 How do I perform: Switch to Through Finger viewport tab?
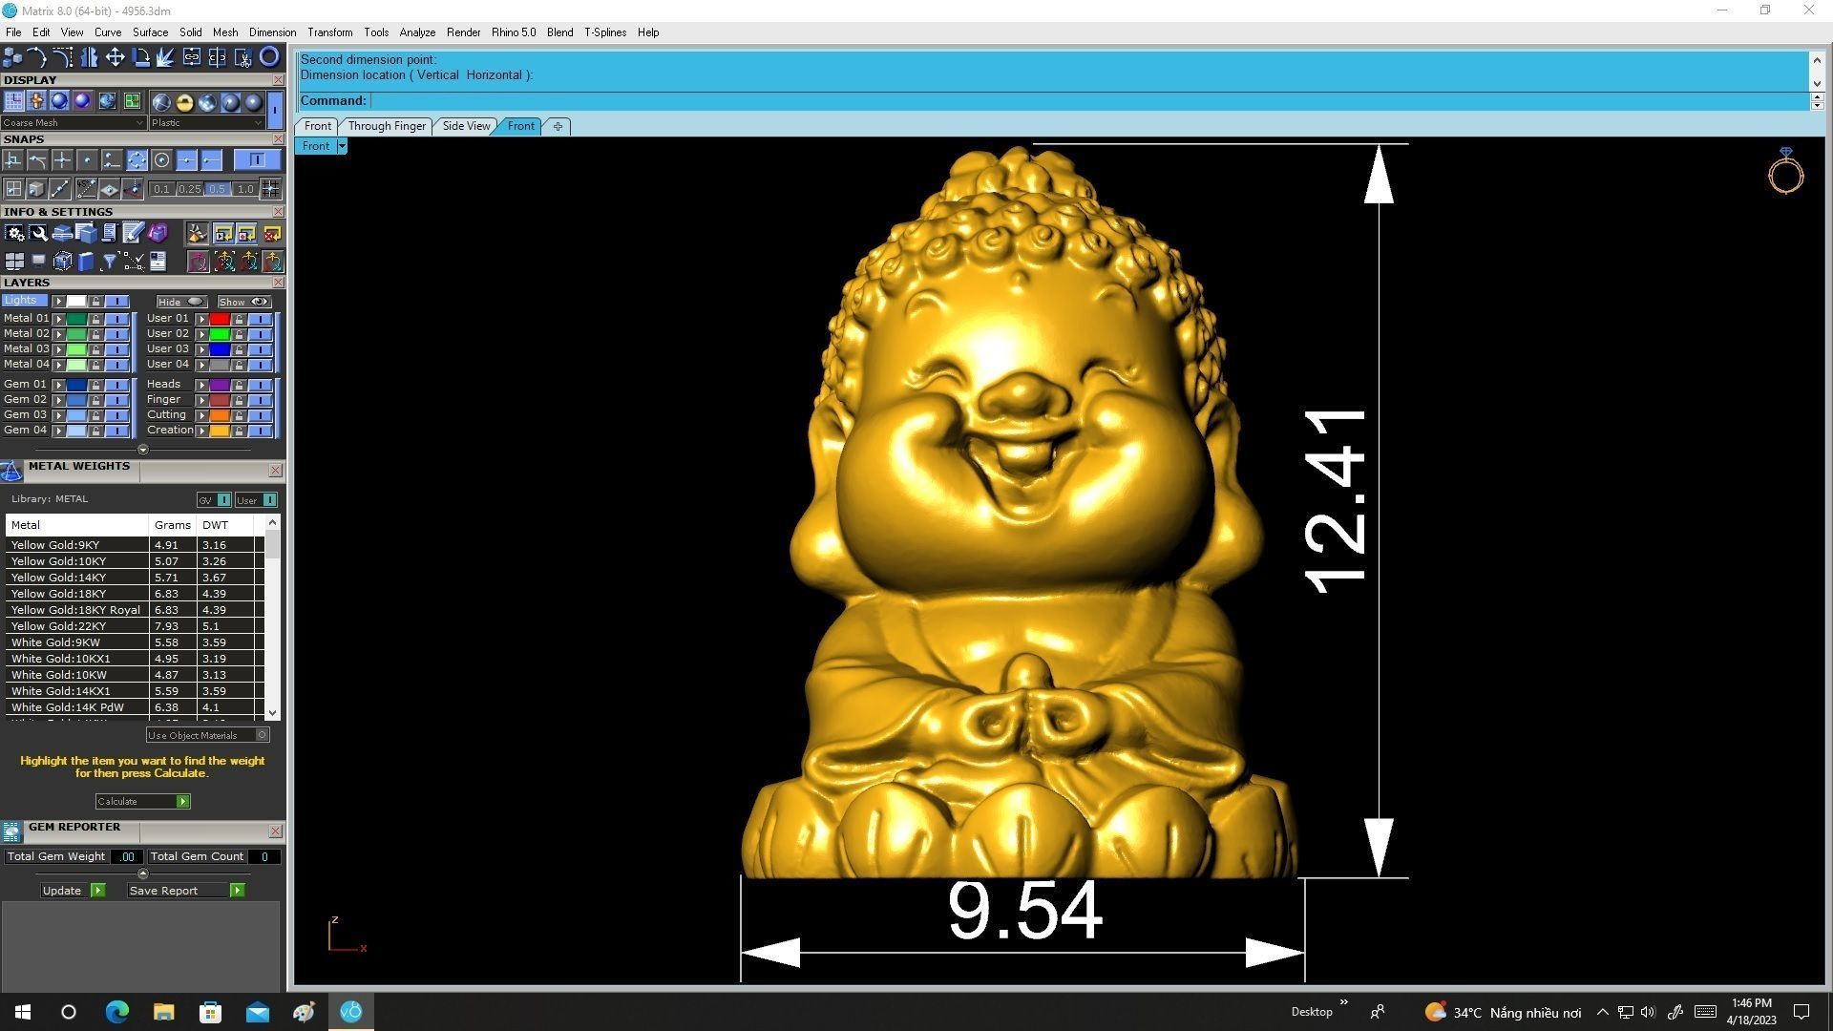tap(387, 126)
